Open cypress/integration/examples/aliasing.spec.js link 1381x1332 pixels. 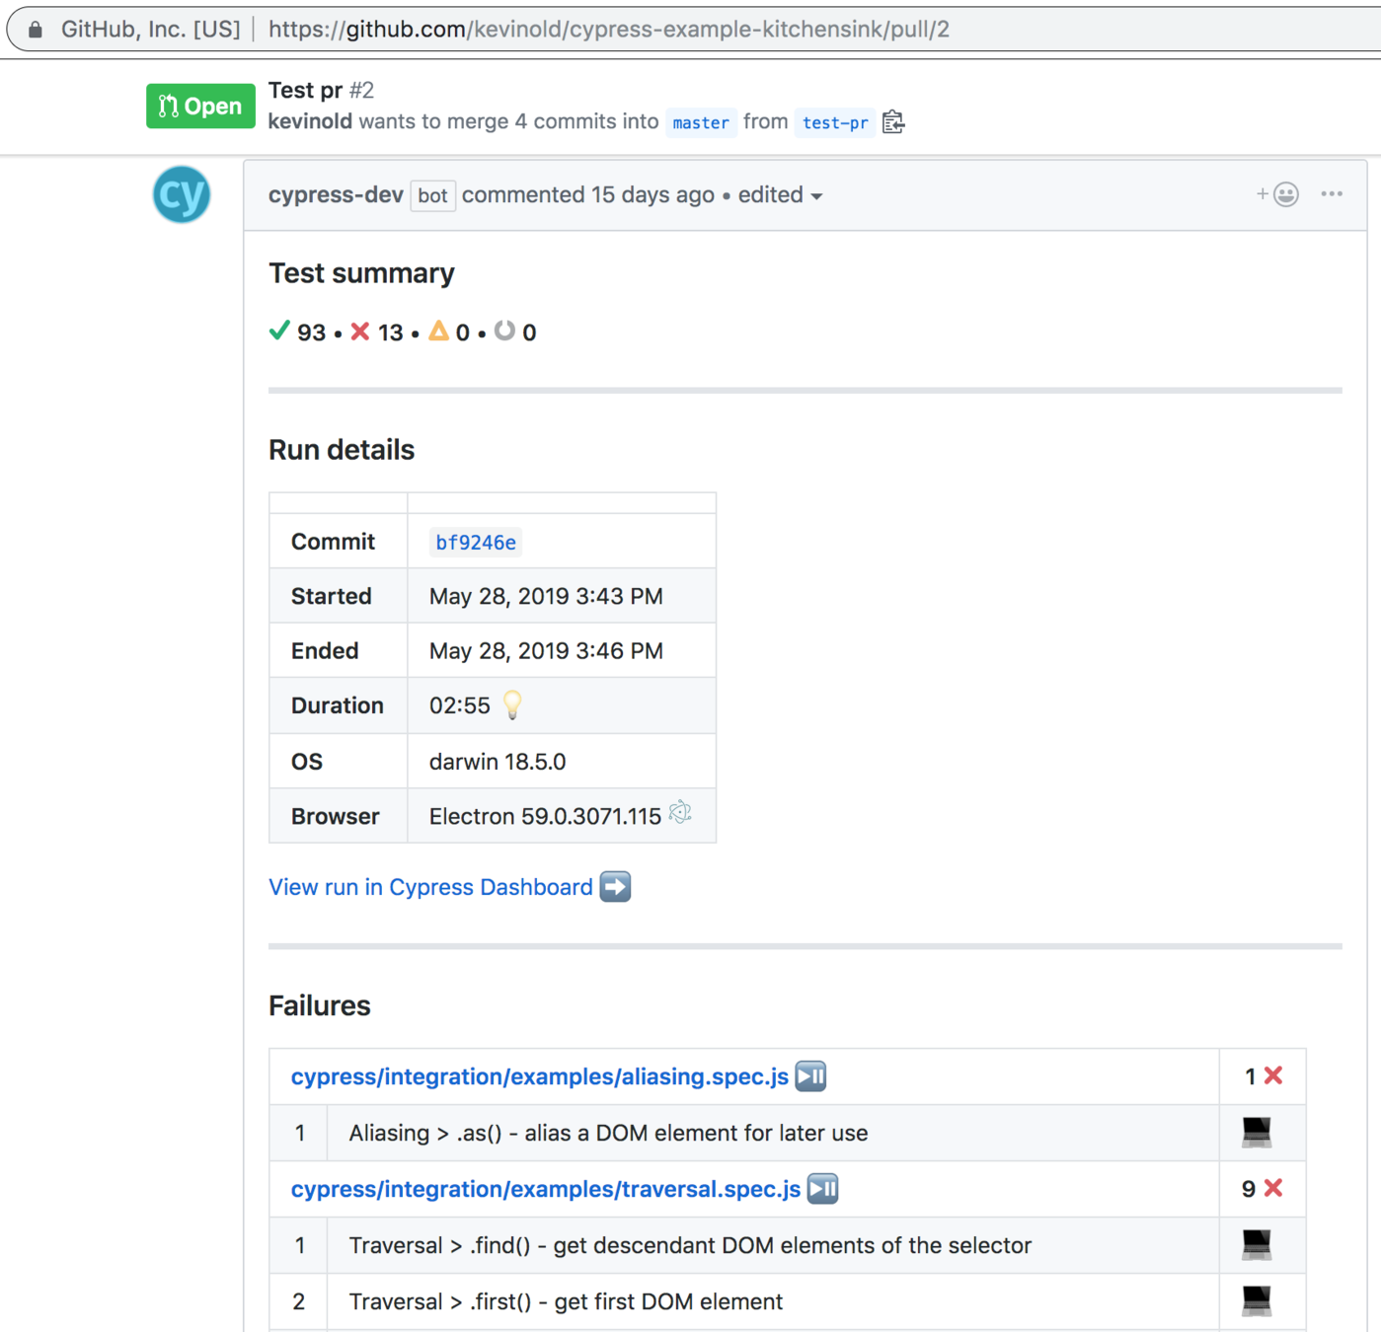click(540, 1076)
